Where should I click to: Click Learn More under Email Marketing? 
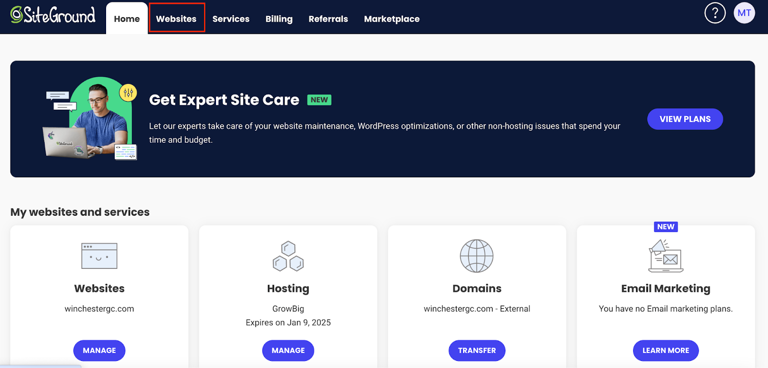(666, 351)
